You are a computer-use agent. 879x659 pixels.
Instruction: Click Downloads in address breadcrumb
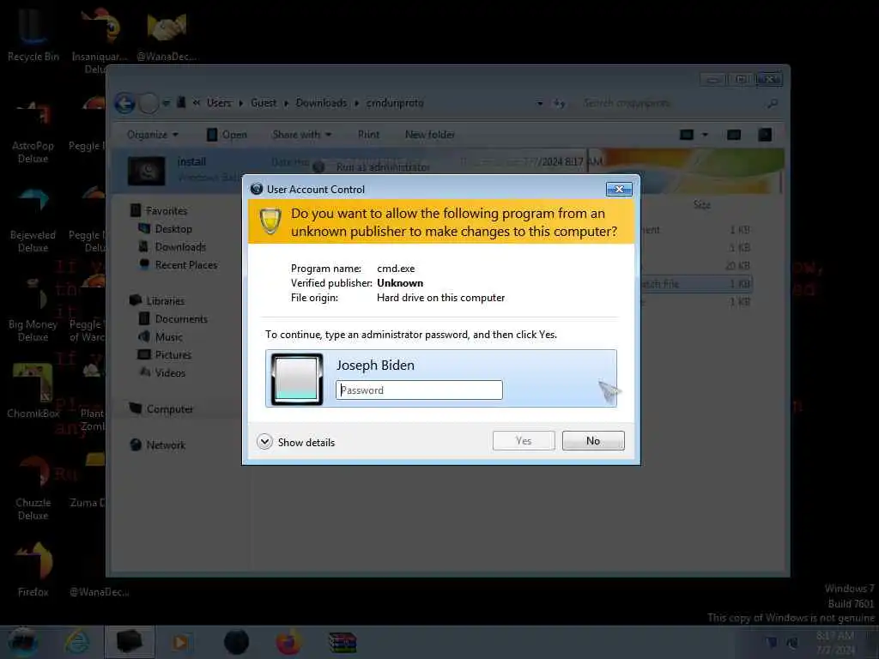(321, 103)
